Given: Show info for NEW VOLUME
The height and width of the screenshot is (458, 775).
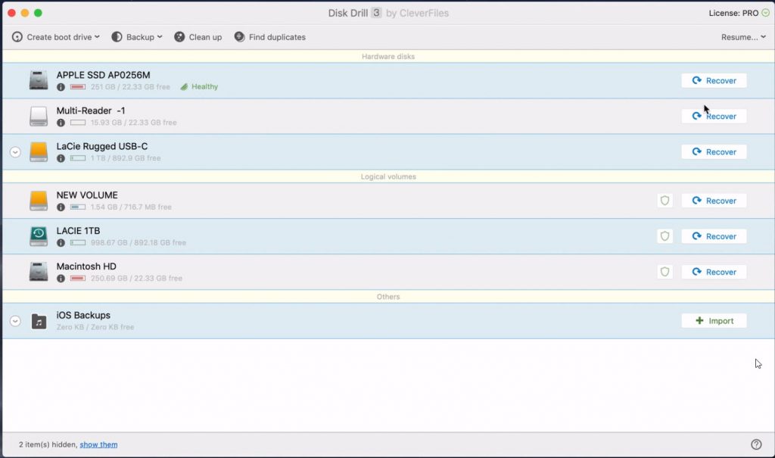Looking at the screenshot, I should pos(61,207).
